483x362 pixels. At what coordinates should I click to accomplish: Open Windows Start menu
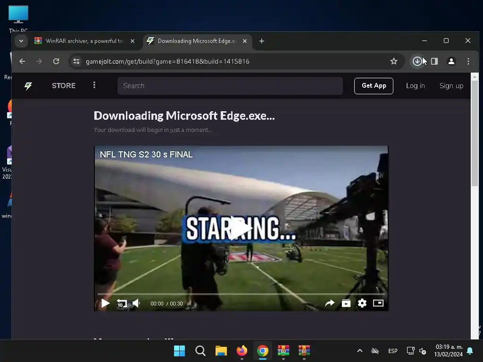click(x=179, y=351)
